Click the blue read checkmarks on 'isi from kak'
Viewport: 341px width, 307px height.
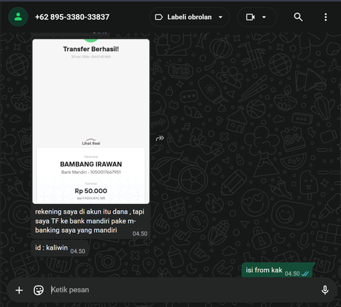click(305, 274)
